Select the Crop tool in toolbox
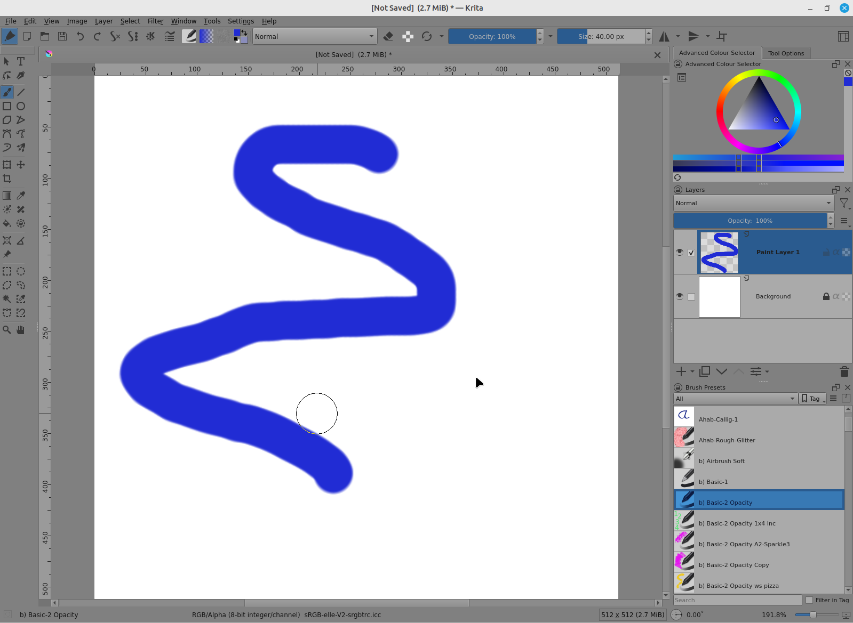The width and height of the screenshot is (853, 623). click(7, 179)
